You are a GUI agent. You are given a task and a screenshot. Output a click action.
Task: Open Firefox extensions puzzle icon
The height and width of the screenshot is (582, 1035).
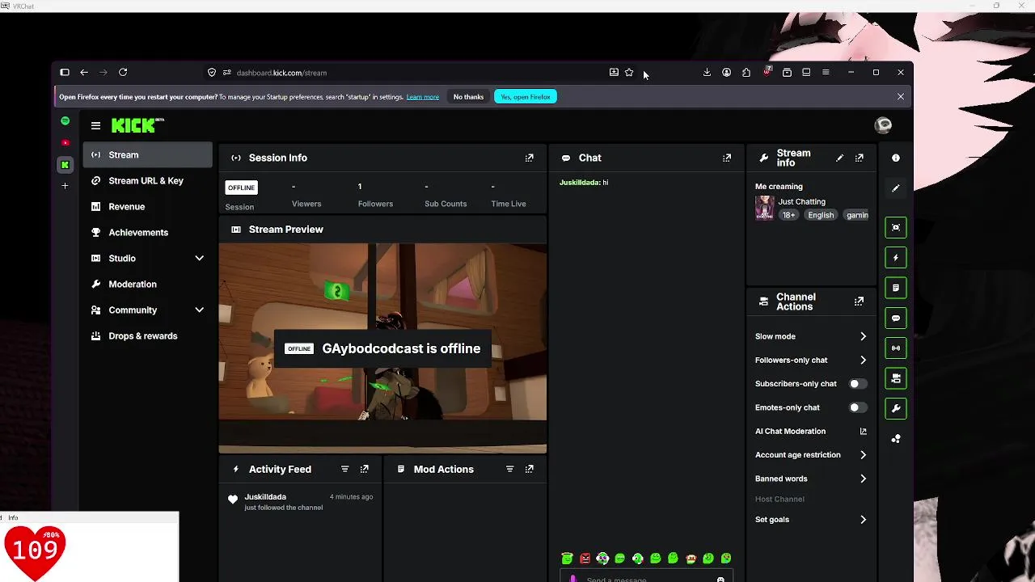746,73
